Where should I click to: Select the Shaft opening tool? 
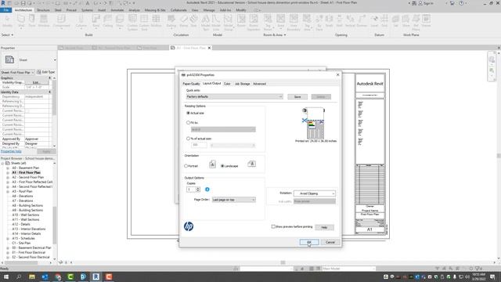point(329,21)
